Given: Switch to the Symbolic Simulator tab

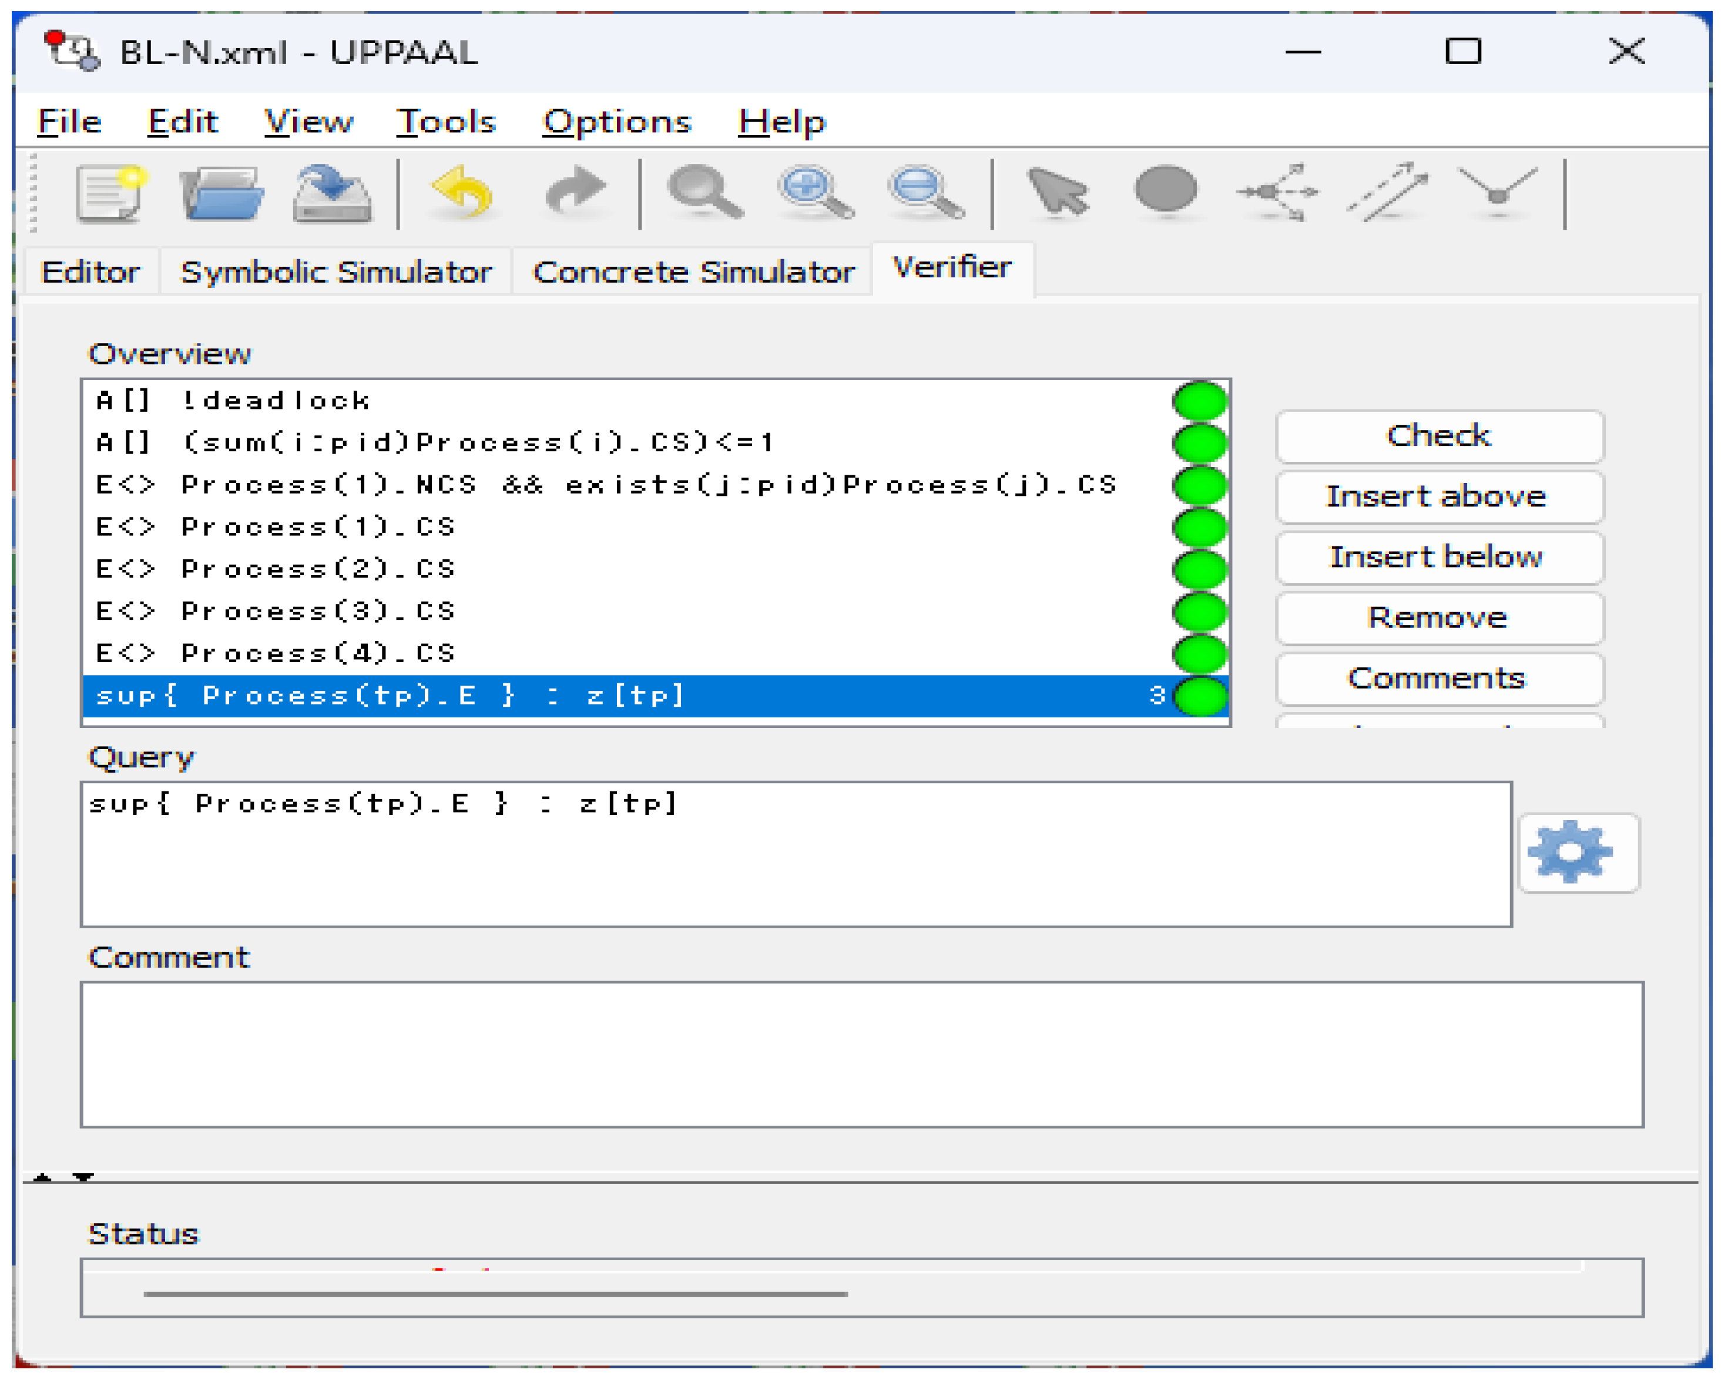Looking at the screenshot, I should click(335, 273).
